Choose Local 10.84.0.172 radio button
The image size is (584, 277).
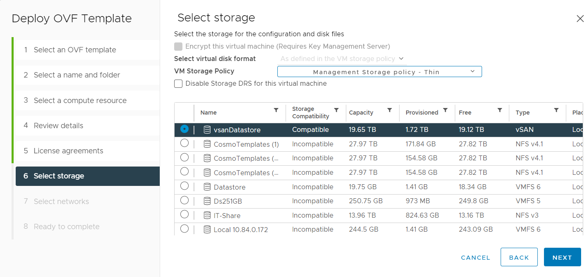[x=184, y=229]
